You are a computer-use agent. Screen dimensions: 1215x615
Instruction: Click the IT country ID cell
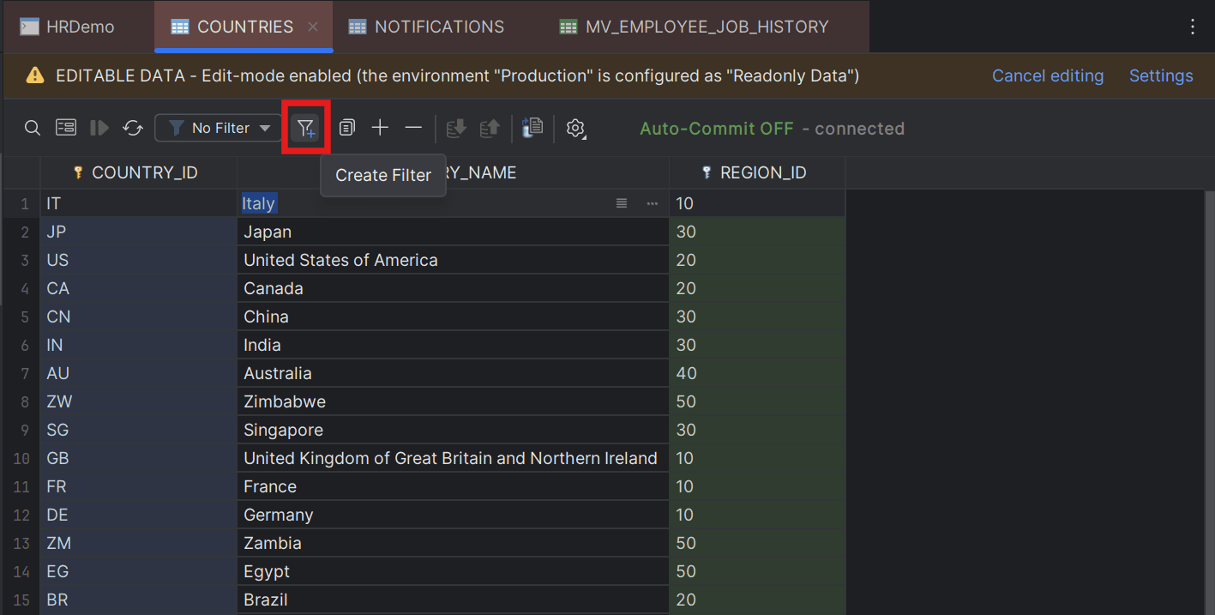(x=138, y=203)
